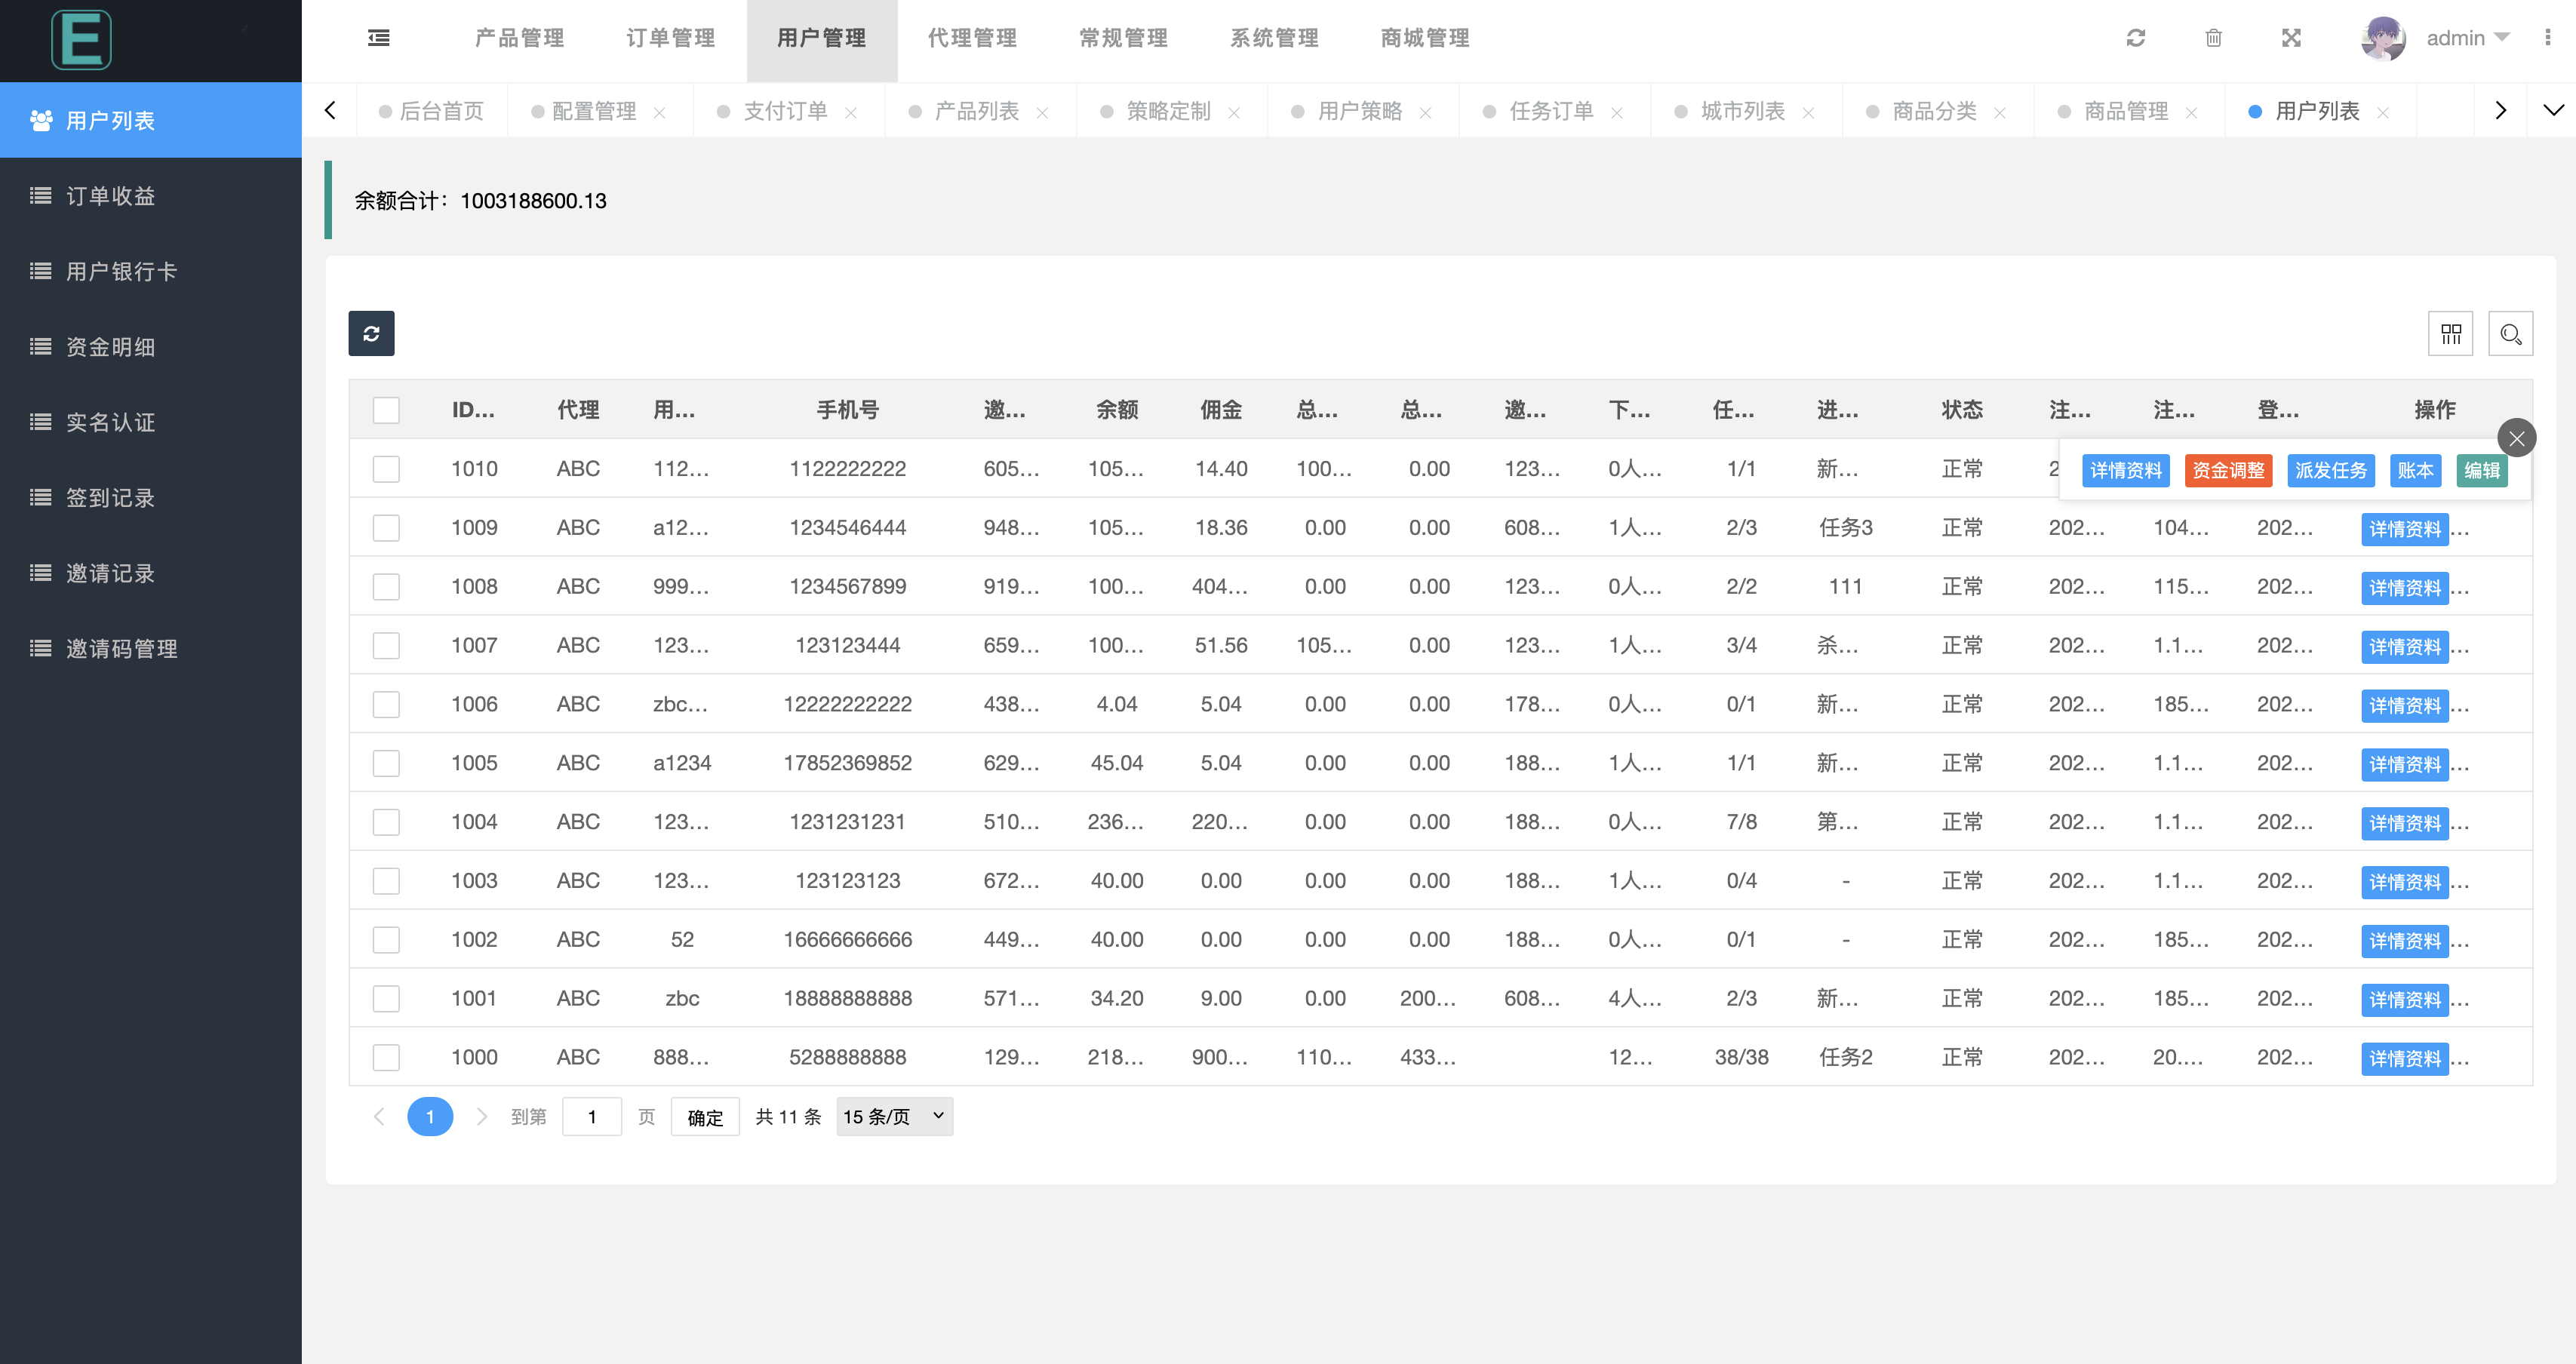The image size is (2576, 1364).
Task: Open the table search panel
Action: (2510, 333)
